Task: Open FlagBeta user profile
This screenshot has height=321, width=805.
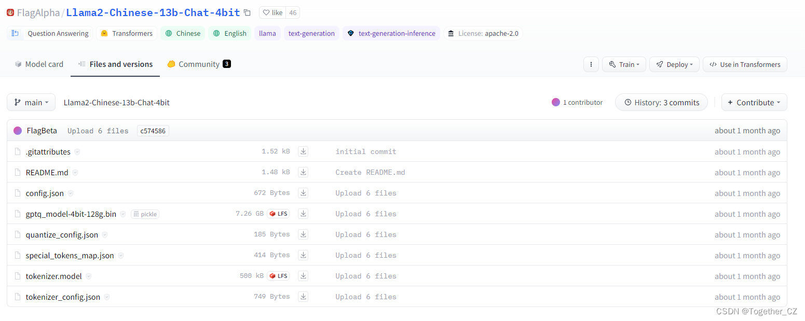Action: tap(42, 131)
